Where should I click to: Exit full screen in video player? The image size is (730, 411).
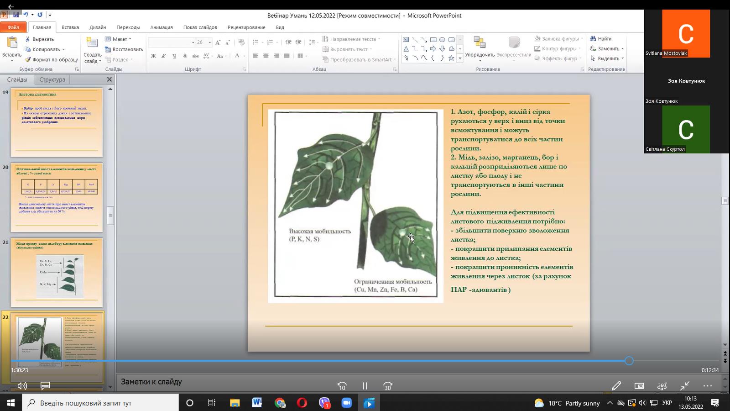(x=684, y=386)
